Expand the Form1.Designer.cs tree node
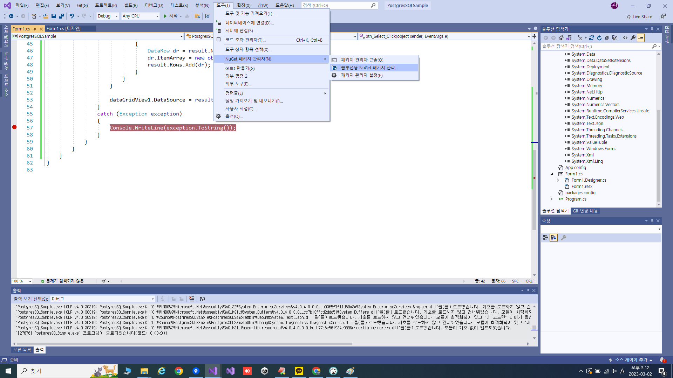673x378 pixels. [558, 180]
